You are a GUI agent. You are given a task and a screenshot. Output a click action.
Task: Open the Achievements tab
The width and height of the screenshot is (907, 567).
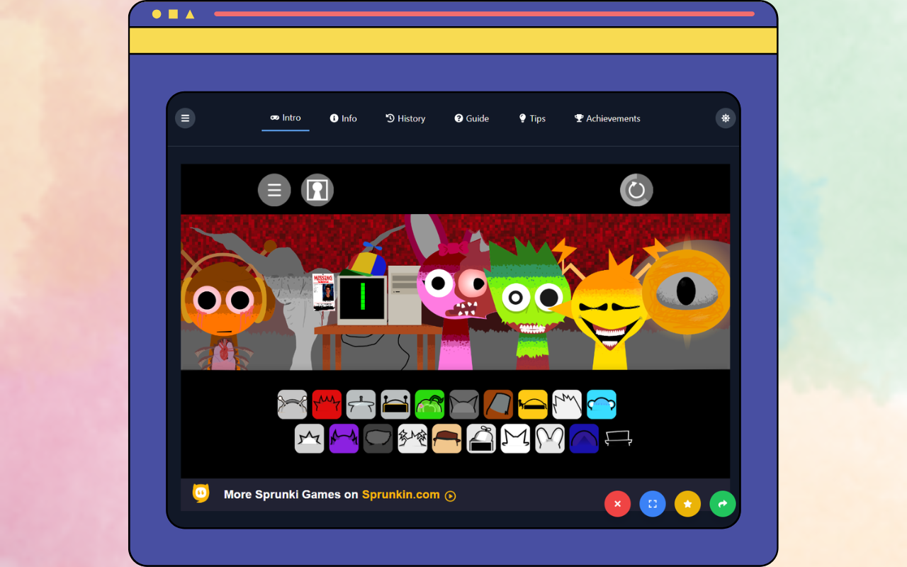click(x=607, y=118)
